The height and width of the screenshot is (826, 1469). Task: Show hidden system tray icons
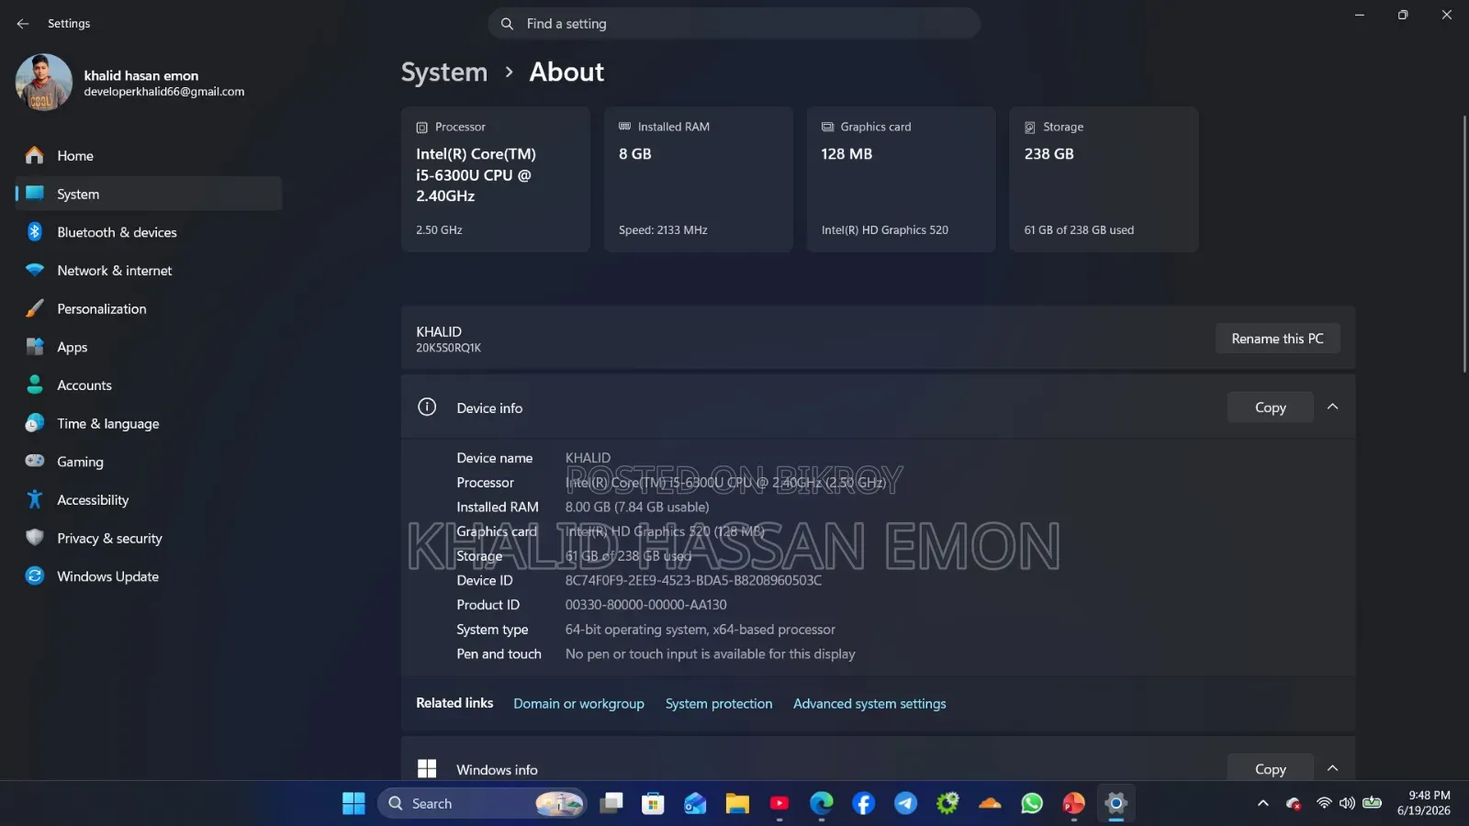(1263, 803)
